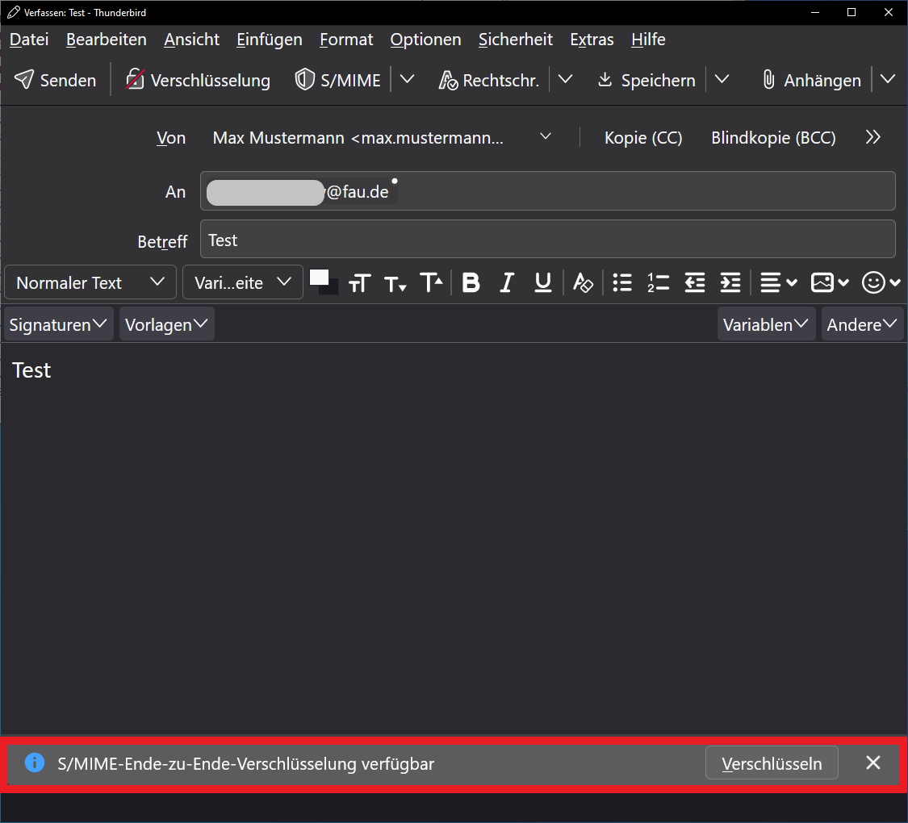Screen dimensions: 908x823
Task: Expand the Signaturen dropdown
Action: (x=58, y=324)
